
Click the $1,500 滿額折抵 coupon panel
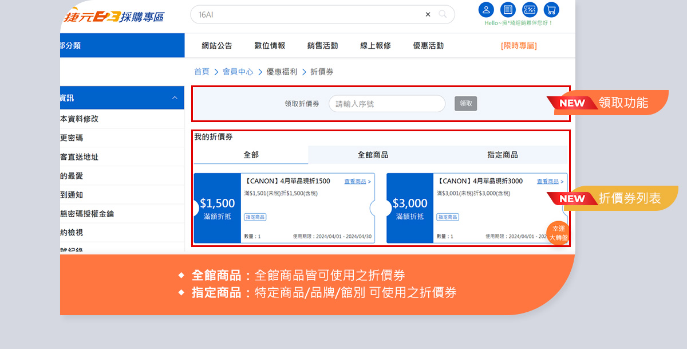coord(218,208)
